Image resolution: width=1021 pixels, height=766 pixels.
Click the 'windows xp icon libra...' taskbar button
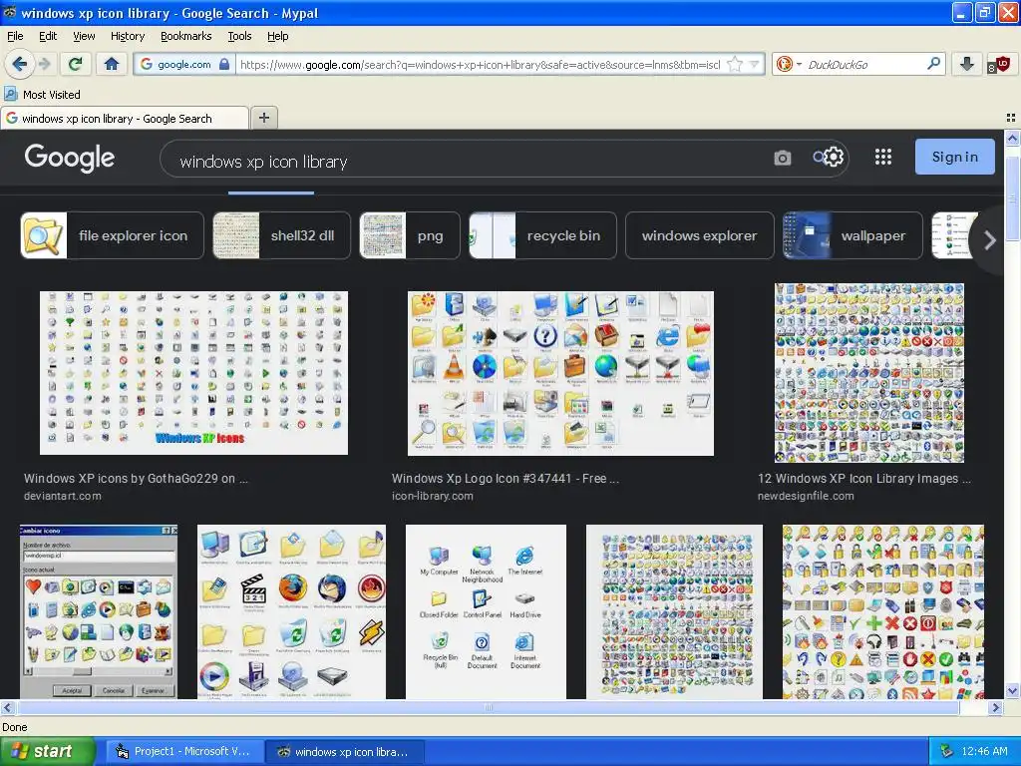pos(344,751)
